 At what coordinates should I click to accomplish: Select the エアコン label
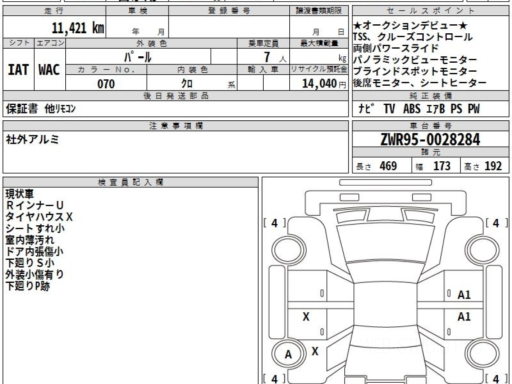point(50,43)
